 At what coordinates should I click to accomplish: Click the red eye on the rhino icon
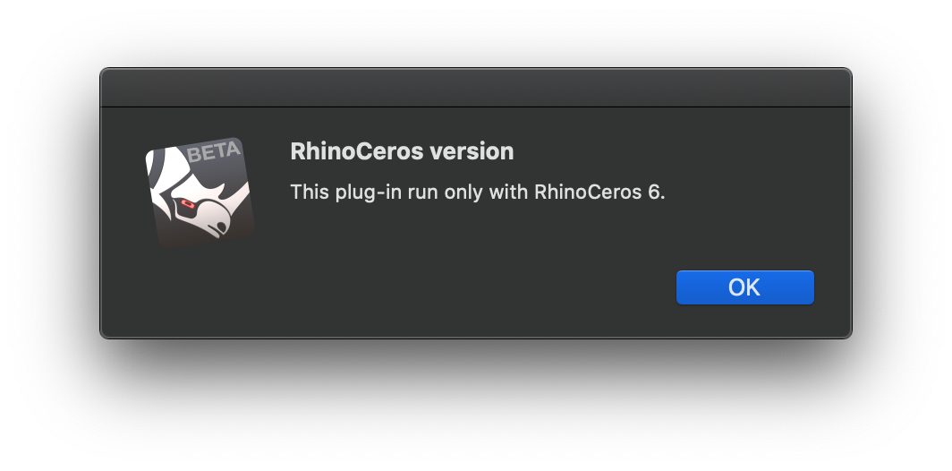pyautogui.click(x=187, y=204)
